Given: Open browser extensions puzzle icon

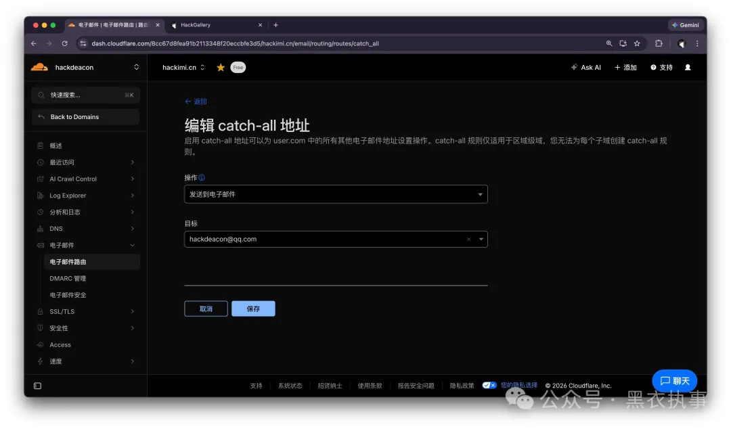Looking at the screenshot, I should pyautogui.click(x=659, y=43).
